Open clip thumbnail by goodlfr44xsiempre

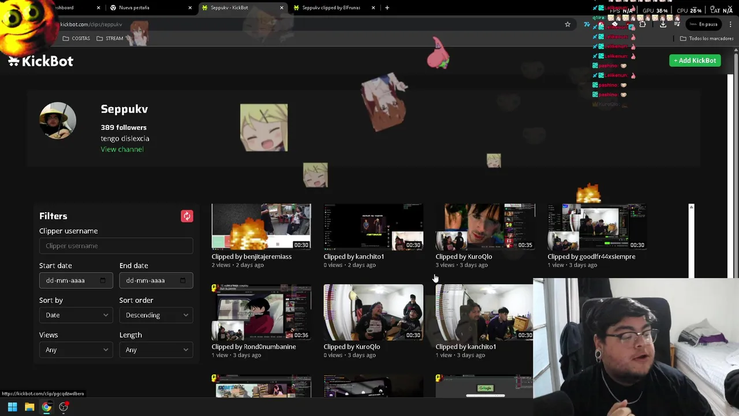597,226
